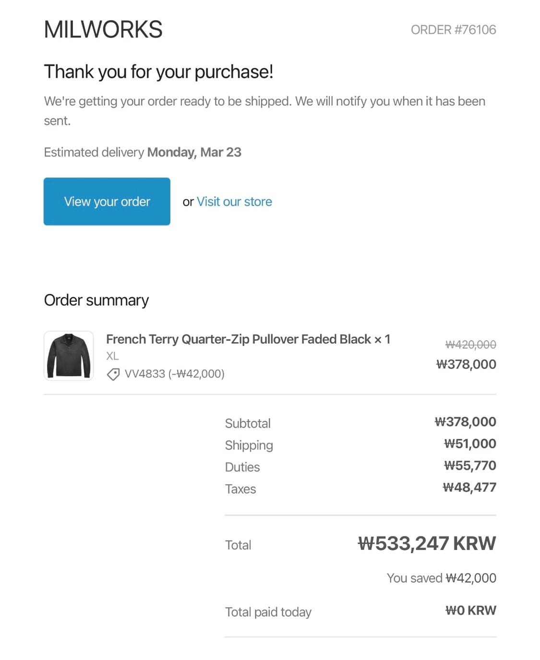
Task: Click the XL size label
Action: 112,356
